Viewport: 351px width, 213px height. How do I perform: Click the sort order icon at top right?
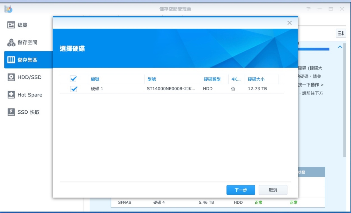point(341,33)
